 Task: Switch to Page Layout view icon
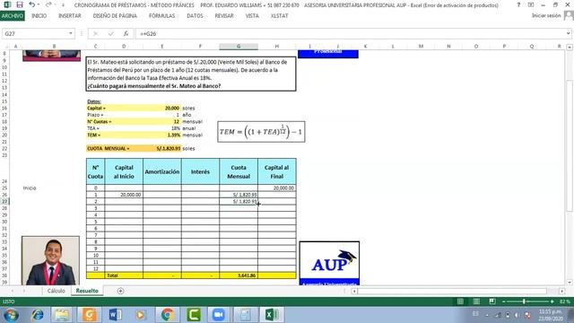476,301
